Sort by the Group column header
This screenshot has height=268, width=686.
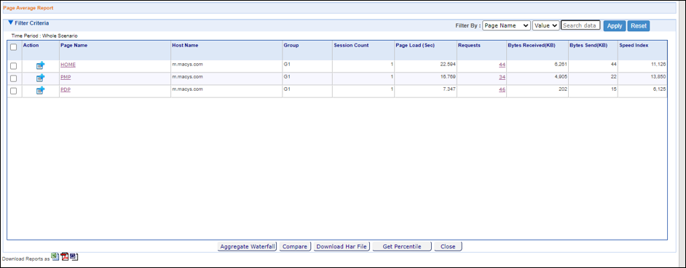(291, 45)
